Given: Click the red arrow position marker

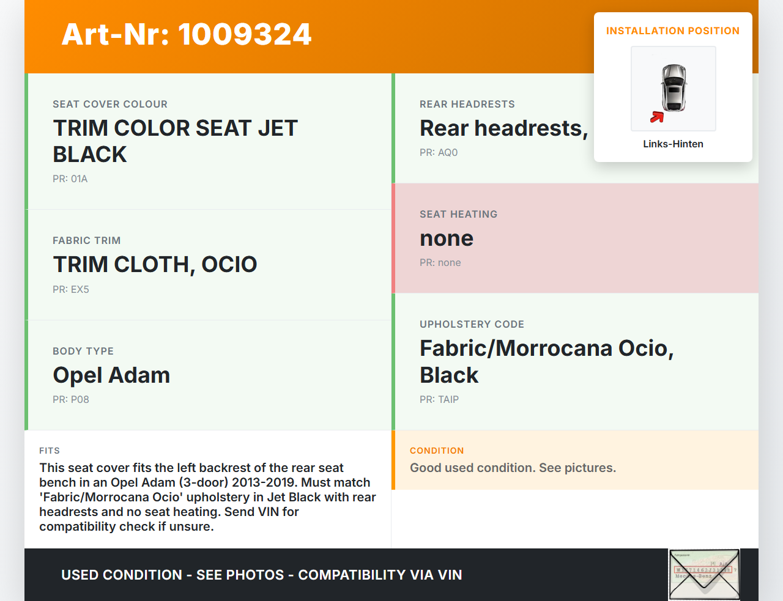Looking at the screenshot, I should point(657,117).
